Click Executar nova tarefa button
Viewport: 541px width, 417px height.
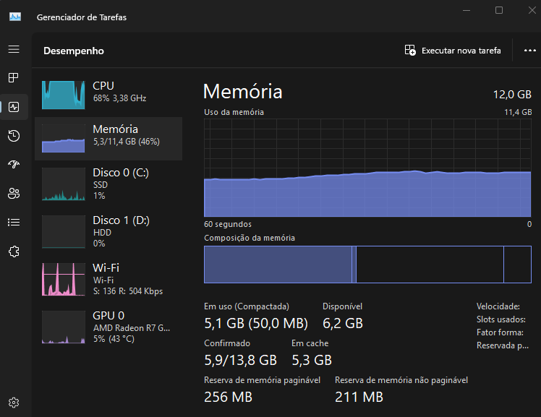pyautogui.click(x=453, y=51)
